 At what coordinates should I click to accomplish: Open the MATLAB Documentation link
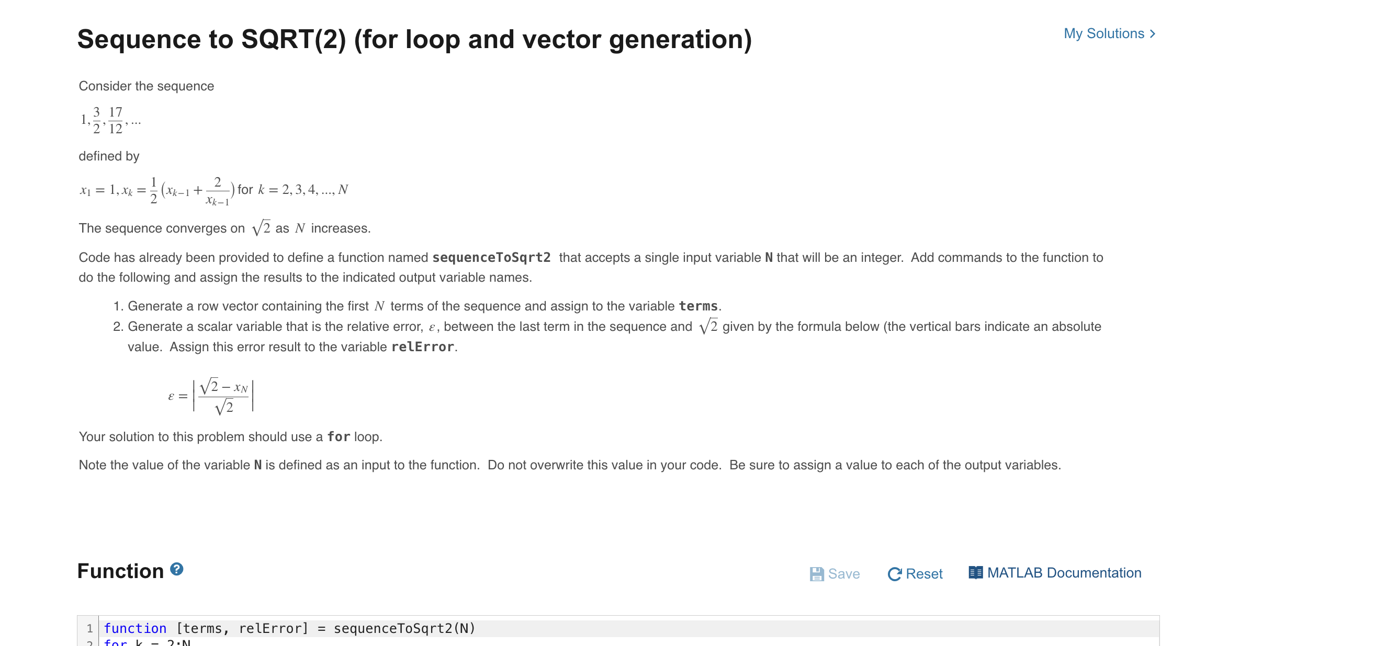[x=1065, y=572]
